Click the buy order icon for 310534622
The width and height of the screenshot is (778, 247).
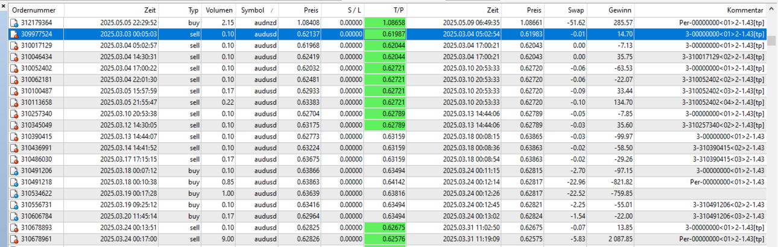pos(14,193)
